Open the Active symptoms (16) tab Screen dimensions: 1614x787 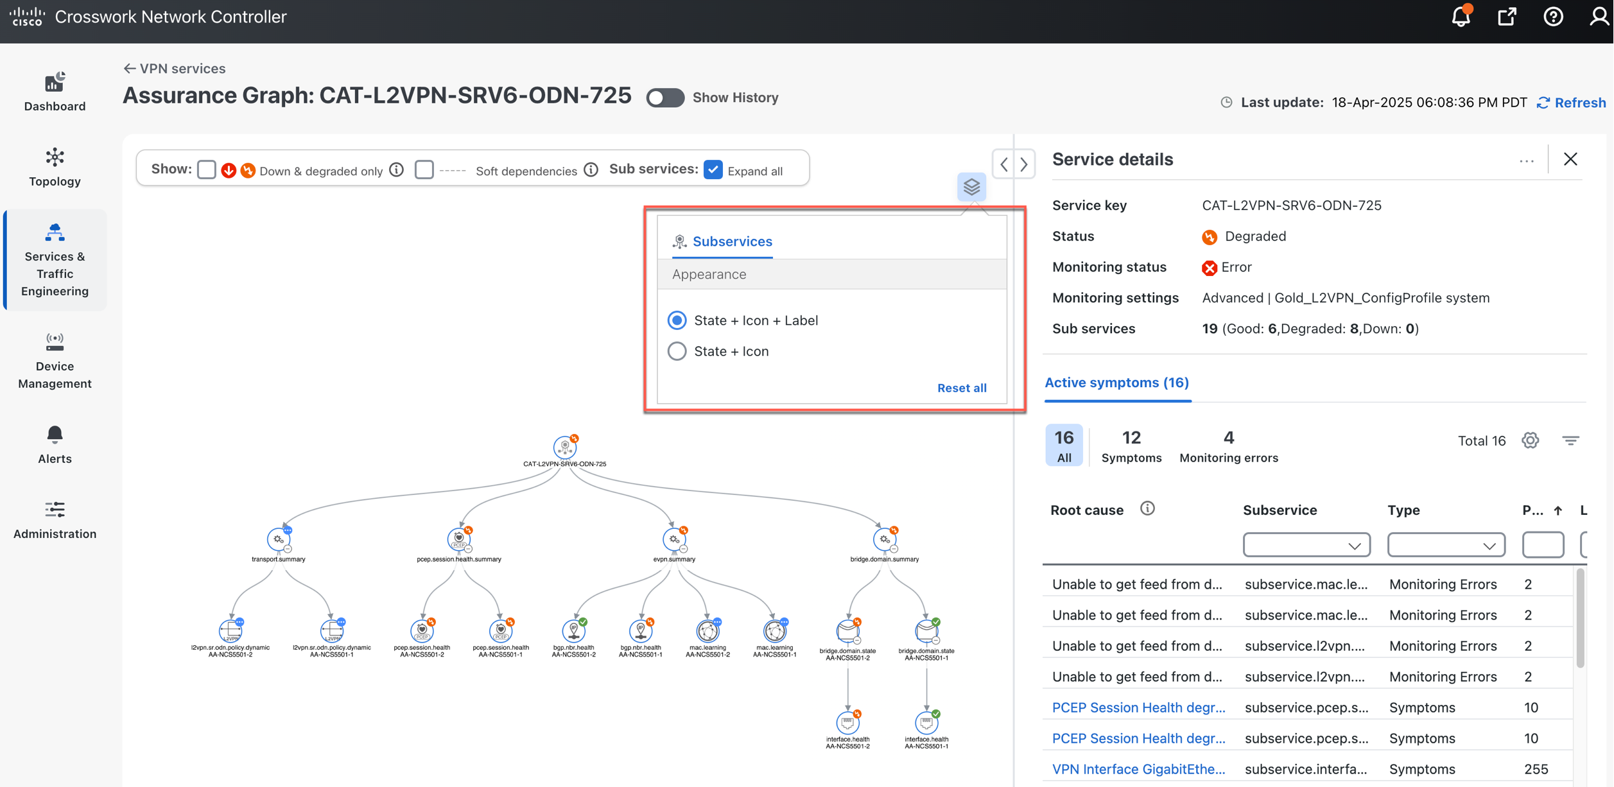click(x=1117, y=383)
